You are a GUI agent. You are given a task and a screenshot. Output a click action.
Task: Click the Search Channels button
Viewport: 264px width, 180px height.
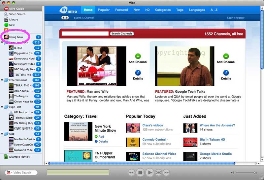(122, 34)
